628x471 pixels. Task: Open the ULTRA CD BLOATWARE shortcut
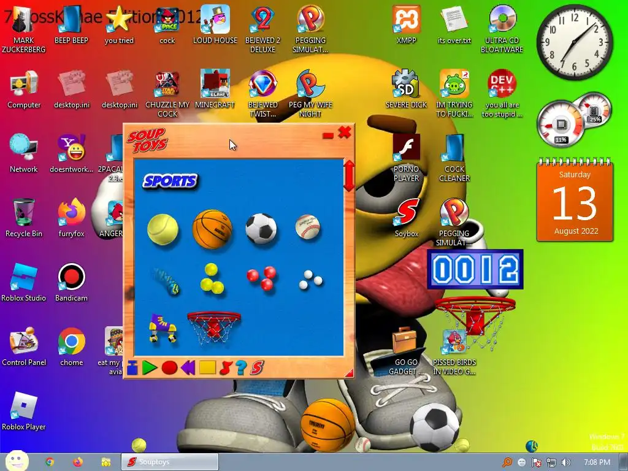(502, 29)
